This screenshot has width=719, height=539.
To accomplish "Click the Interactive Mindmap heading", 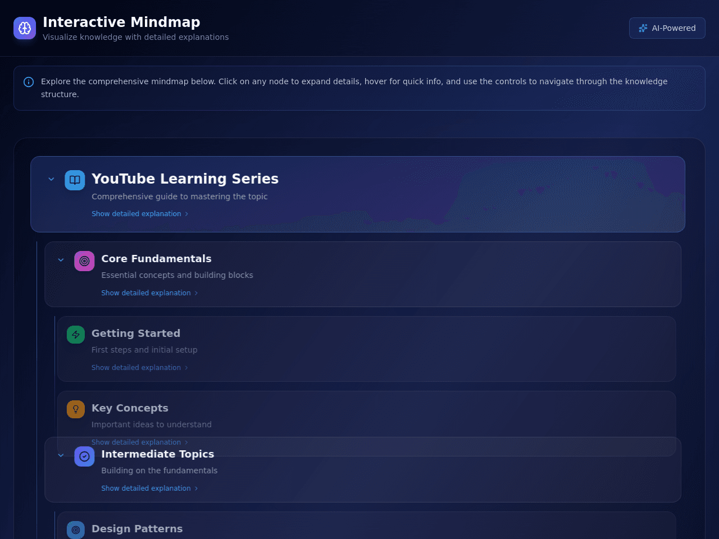I will [x=121, y=22].
